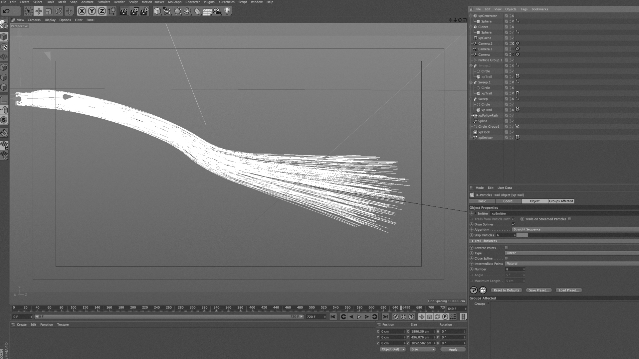Activate the Move tool in top toolbar
Screen dimensions: 639x359
(x=39, y=11)
